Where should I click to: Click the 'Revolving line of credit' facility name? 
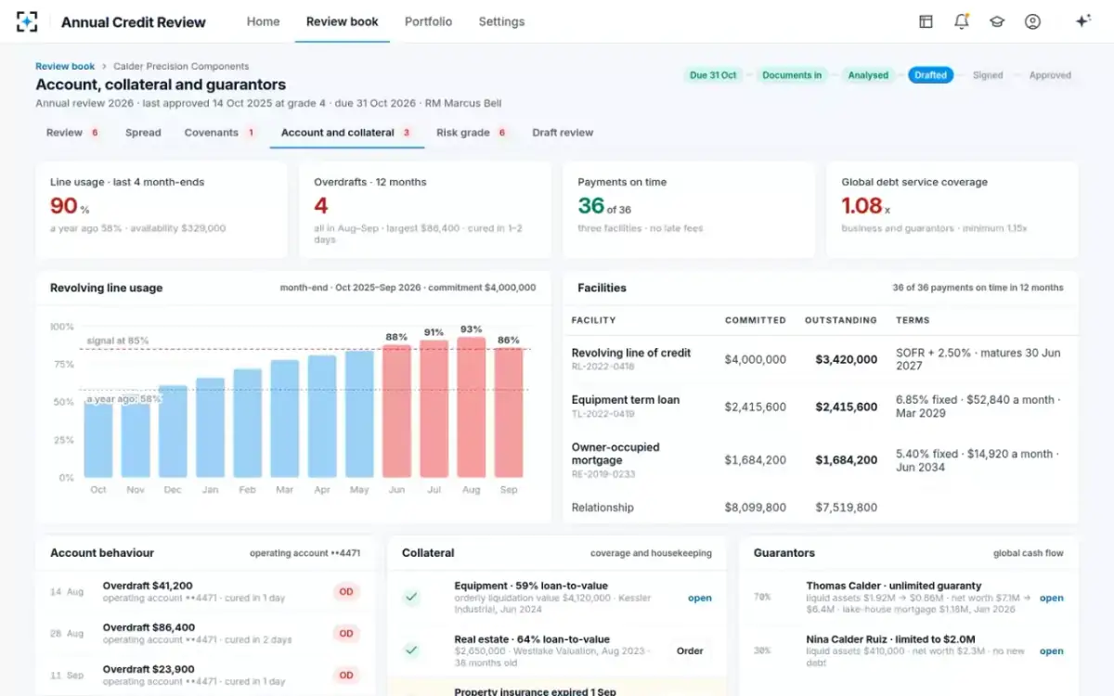[x=631, y=353]
